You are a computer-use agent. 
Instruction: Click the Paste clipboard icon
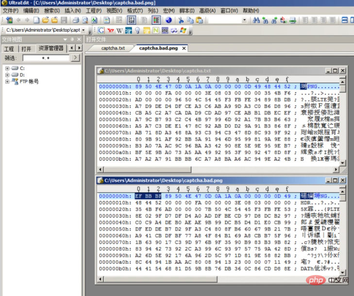tap(199, 20)
